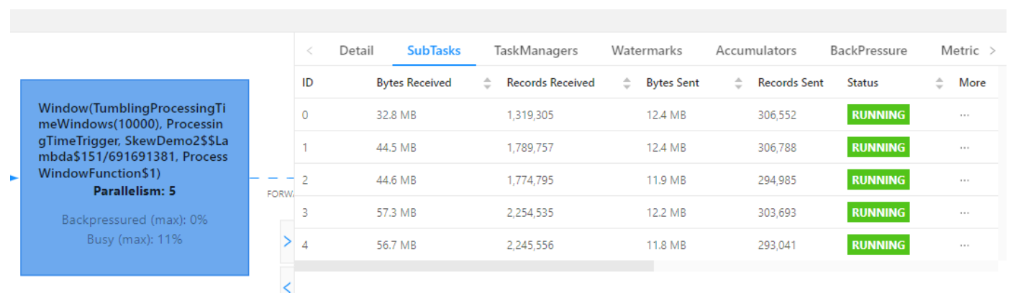The image size is (1036, 308).
Task: Sort by Status column
Action: (939, 83)
